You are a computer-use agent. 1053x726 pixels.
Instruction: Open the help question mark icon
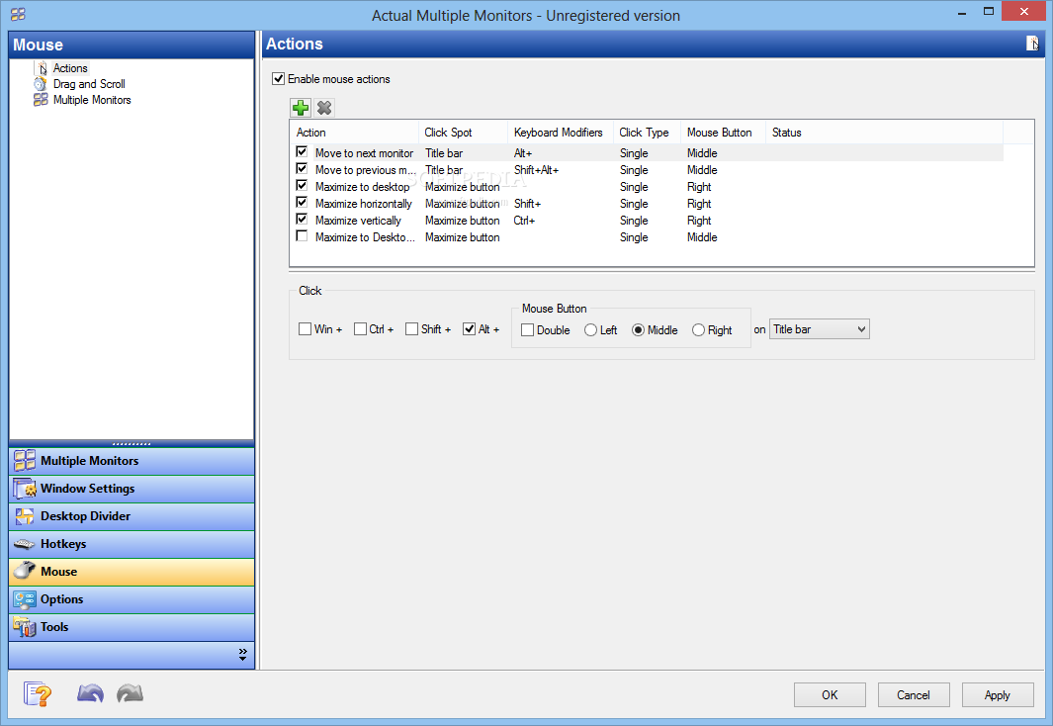click(37, 693)
